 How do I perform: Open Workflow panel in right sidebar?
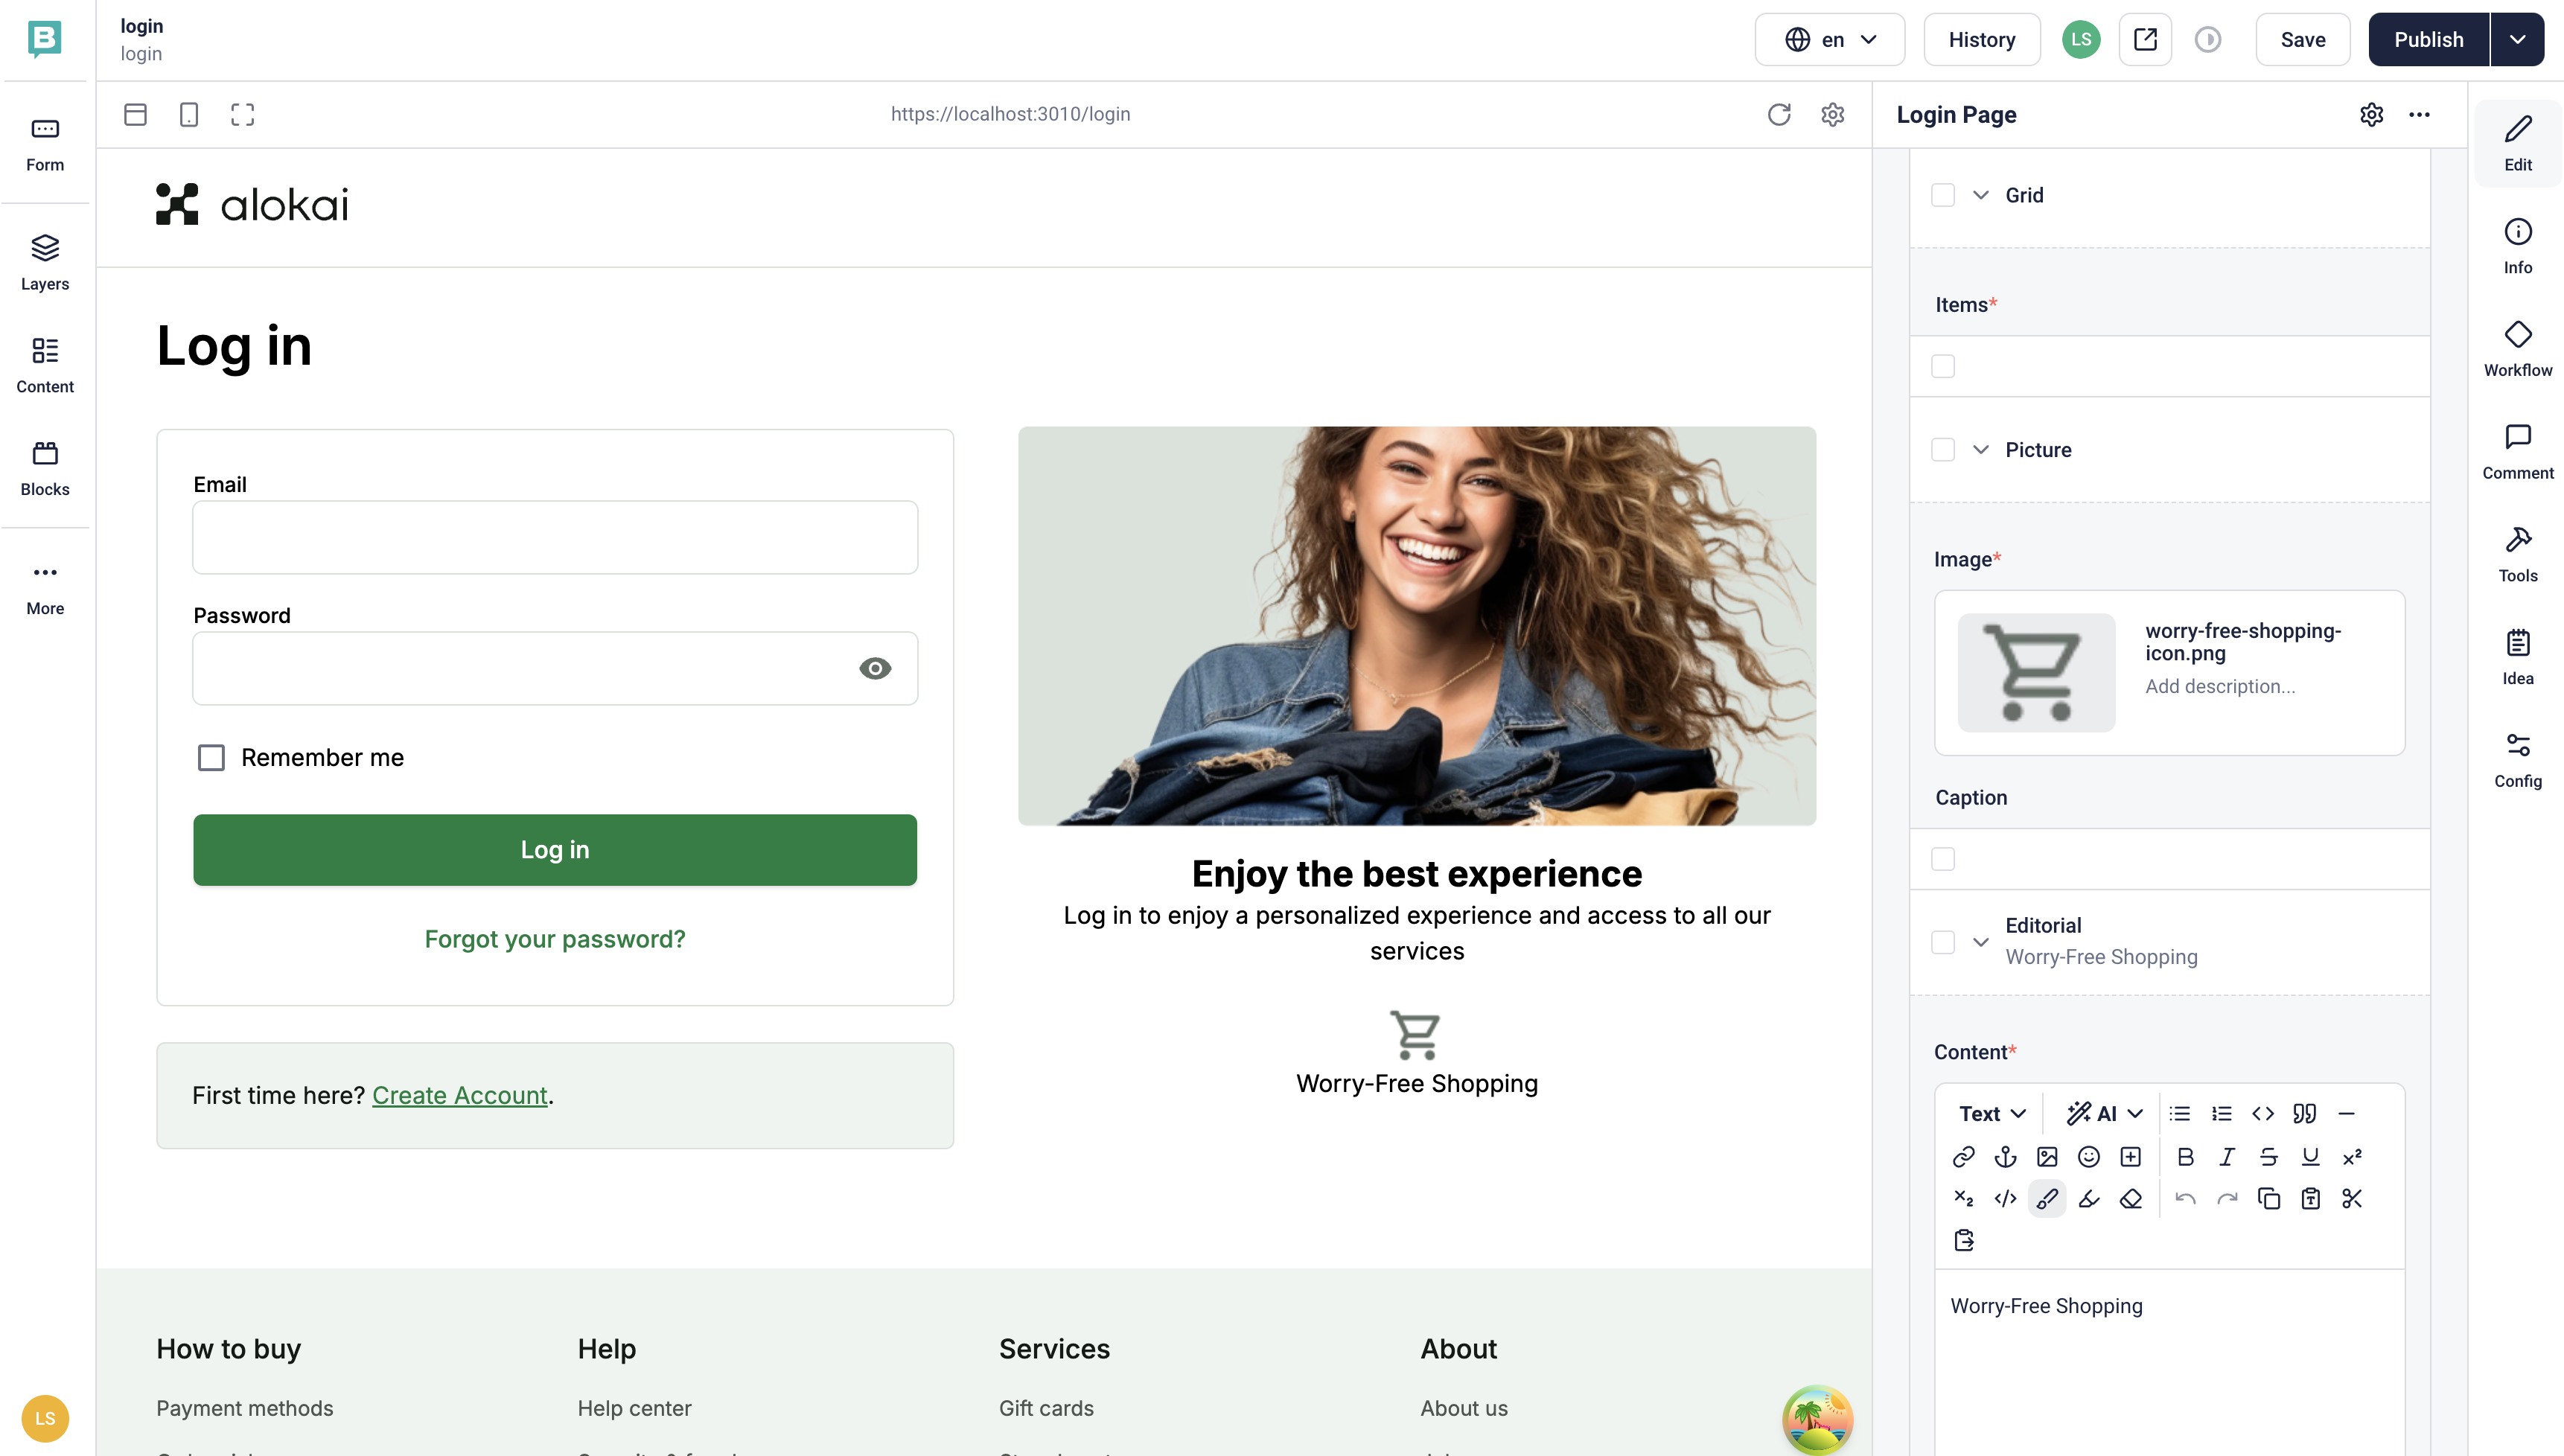(x=2517, y=348)
